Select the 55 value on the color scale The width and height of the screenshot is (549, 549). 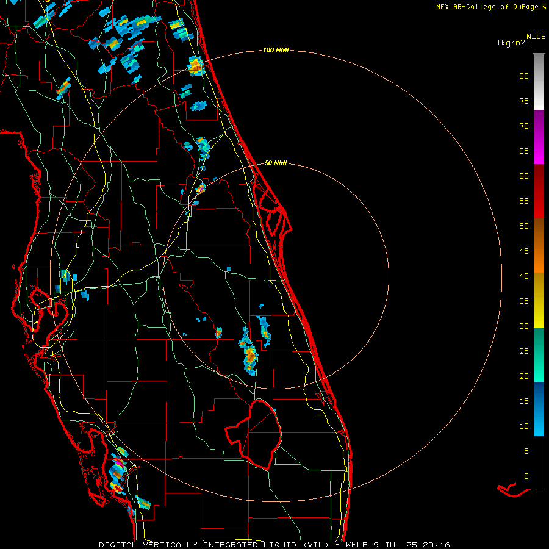point(524,201)
